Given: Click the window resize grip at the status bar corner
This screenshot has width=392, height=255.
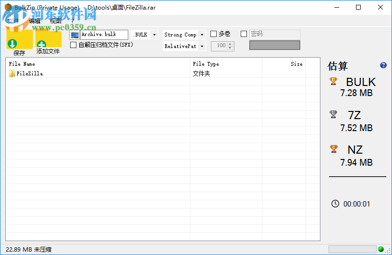Looking at the screenshot, I should tap(388, 250).
